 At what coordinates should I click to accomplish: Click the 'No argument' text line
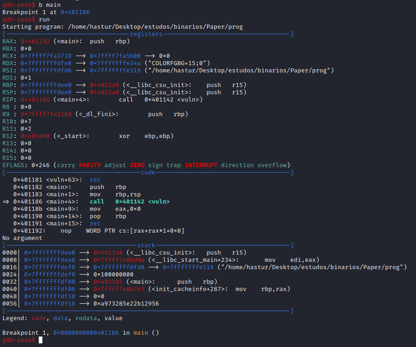click(22, 238)
